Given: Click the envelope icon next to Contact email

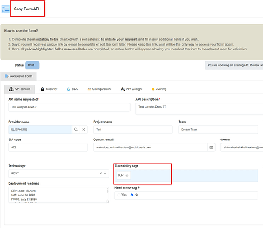Looking at the screenshot, I should [x=211, y=147].
